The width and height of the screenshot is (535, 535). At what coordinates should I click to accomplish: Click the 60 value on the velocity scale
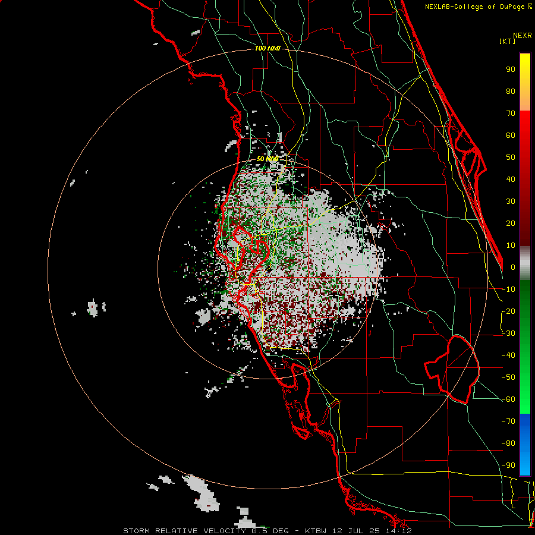(x=511, y=135)
